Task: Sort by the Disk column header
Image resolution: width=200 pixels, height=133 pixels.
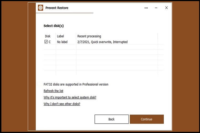Action: click(48, 36)
